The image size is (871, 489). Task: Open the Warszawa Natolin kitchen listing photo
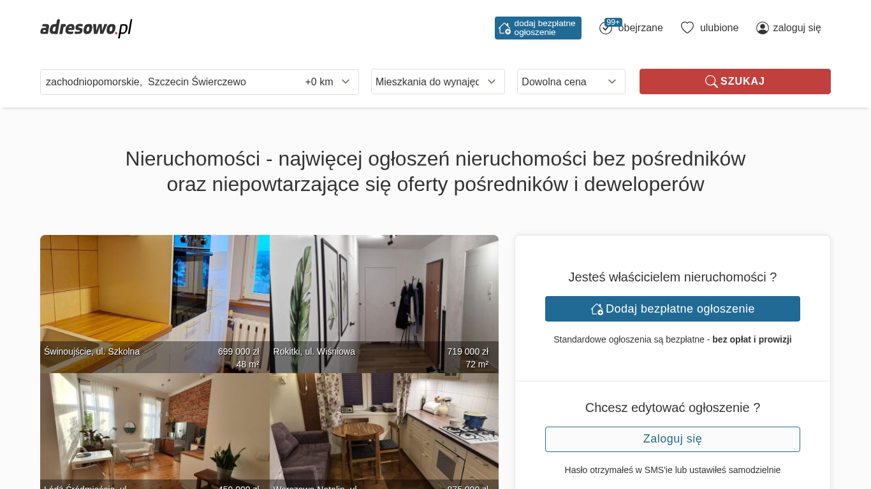(x=384, y=431)
